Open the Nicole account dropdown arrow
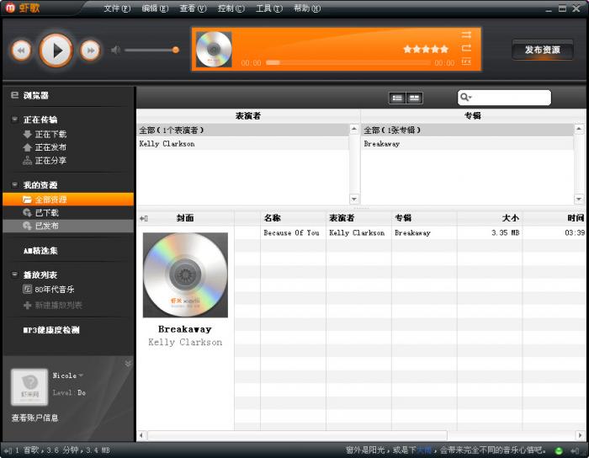Image resolution: width=589 pixels, height=458 pixels. [82, 375]
